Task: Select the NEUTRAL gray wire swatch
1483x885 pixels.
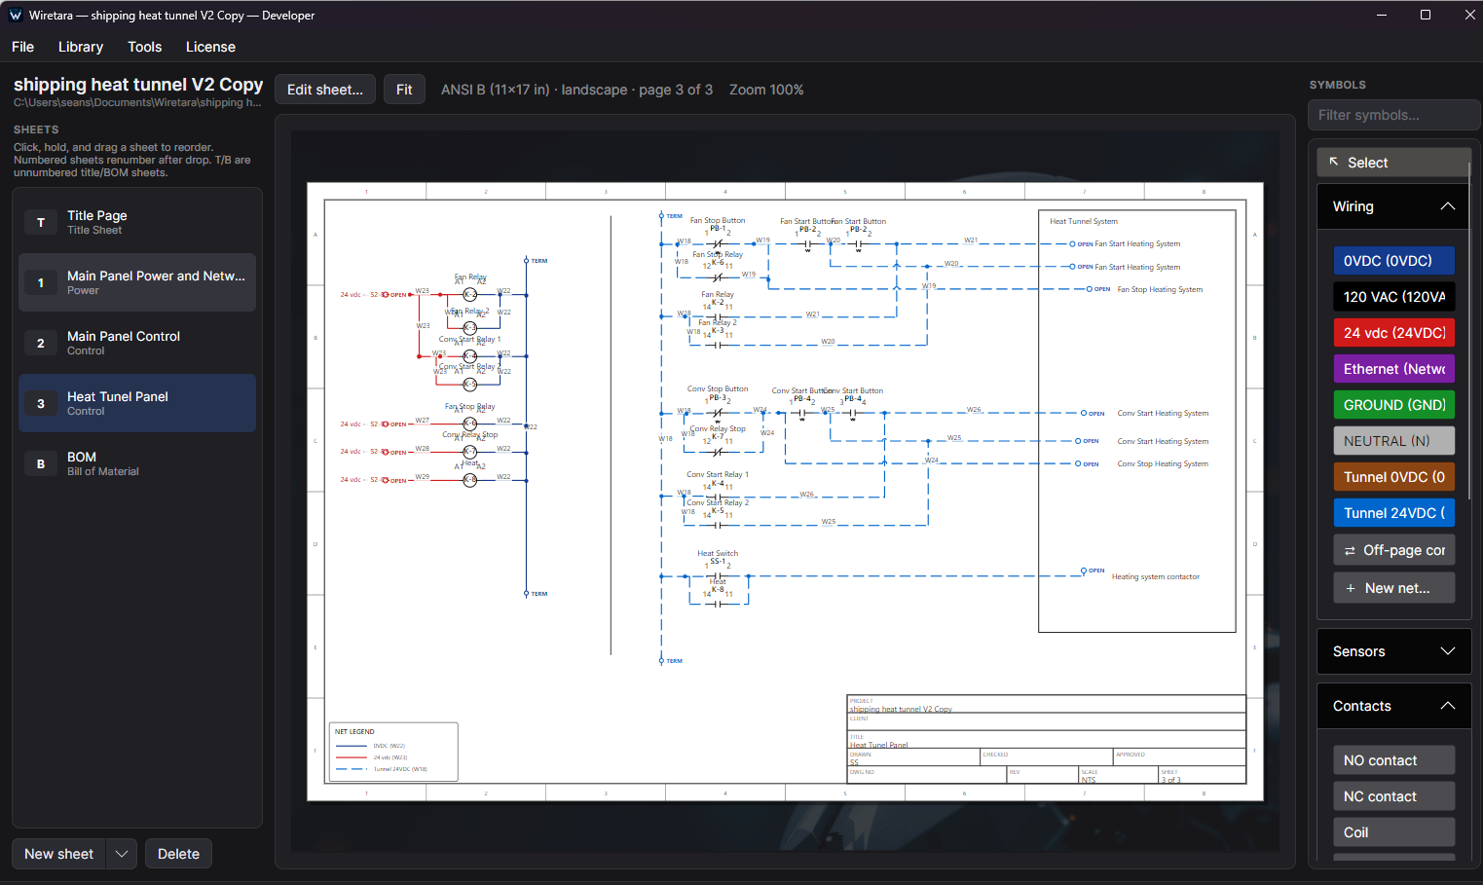Action: click(x=1393, y=441)
